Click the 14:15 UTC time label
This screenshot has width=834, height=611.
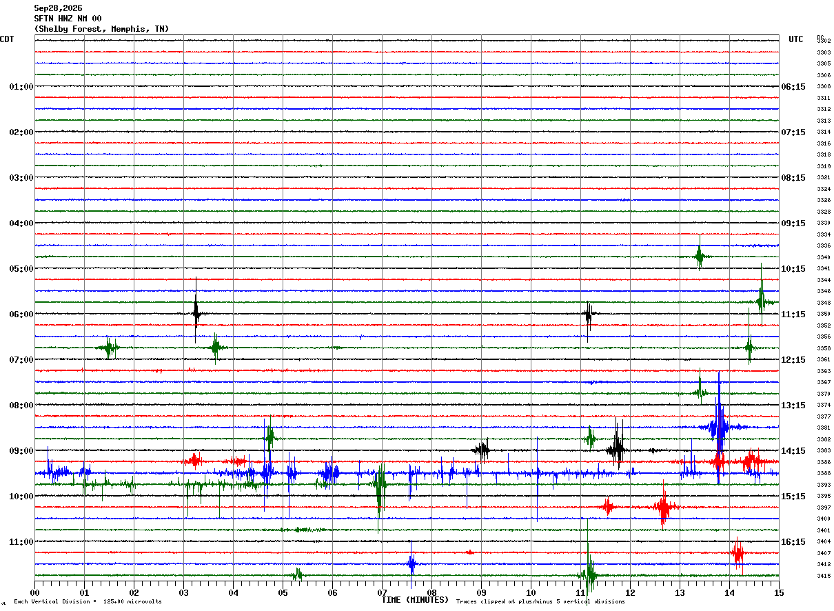[793, 451]
